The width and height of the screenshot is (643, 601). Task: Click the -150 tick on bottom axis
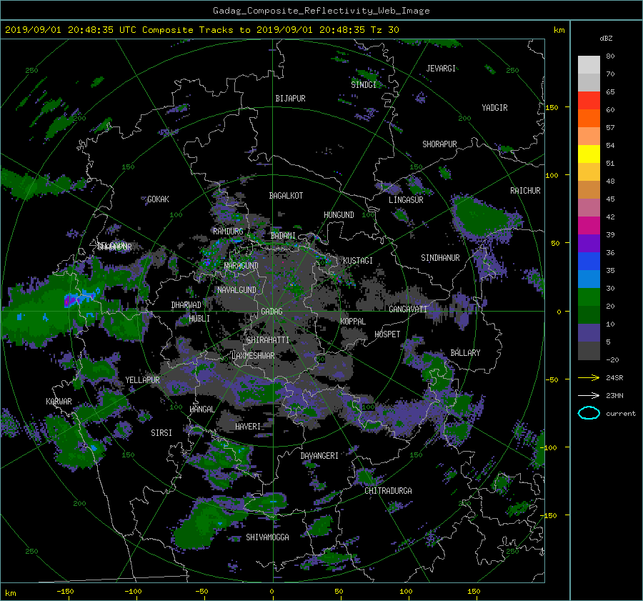click(x=65, y=592)
